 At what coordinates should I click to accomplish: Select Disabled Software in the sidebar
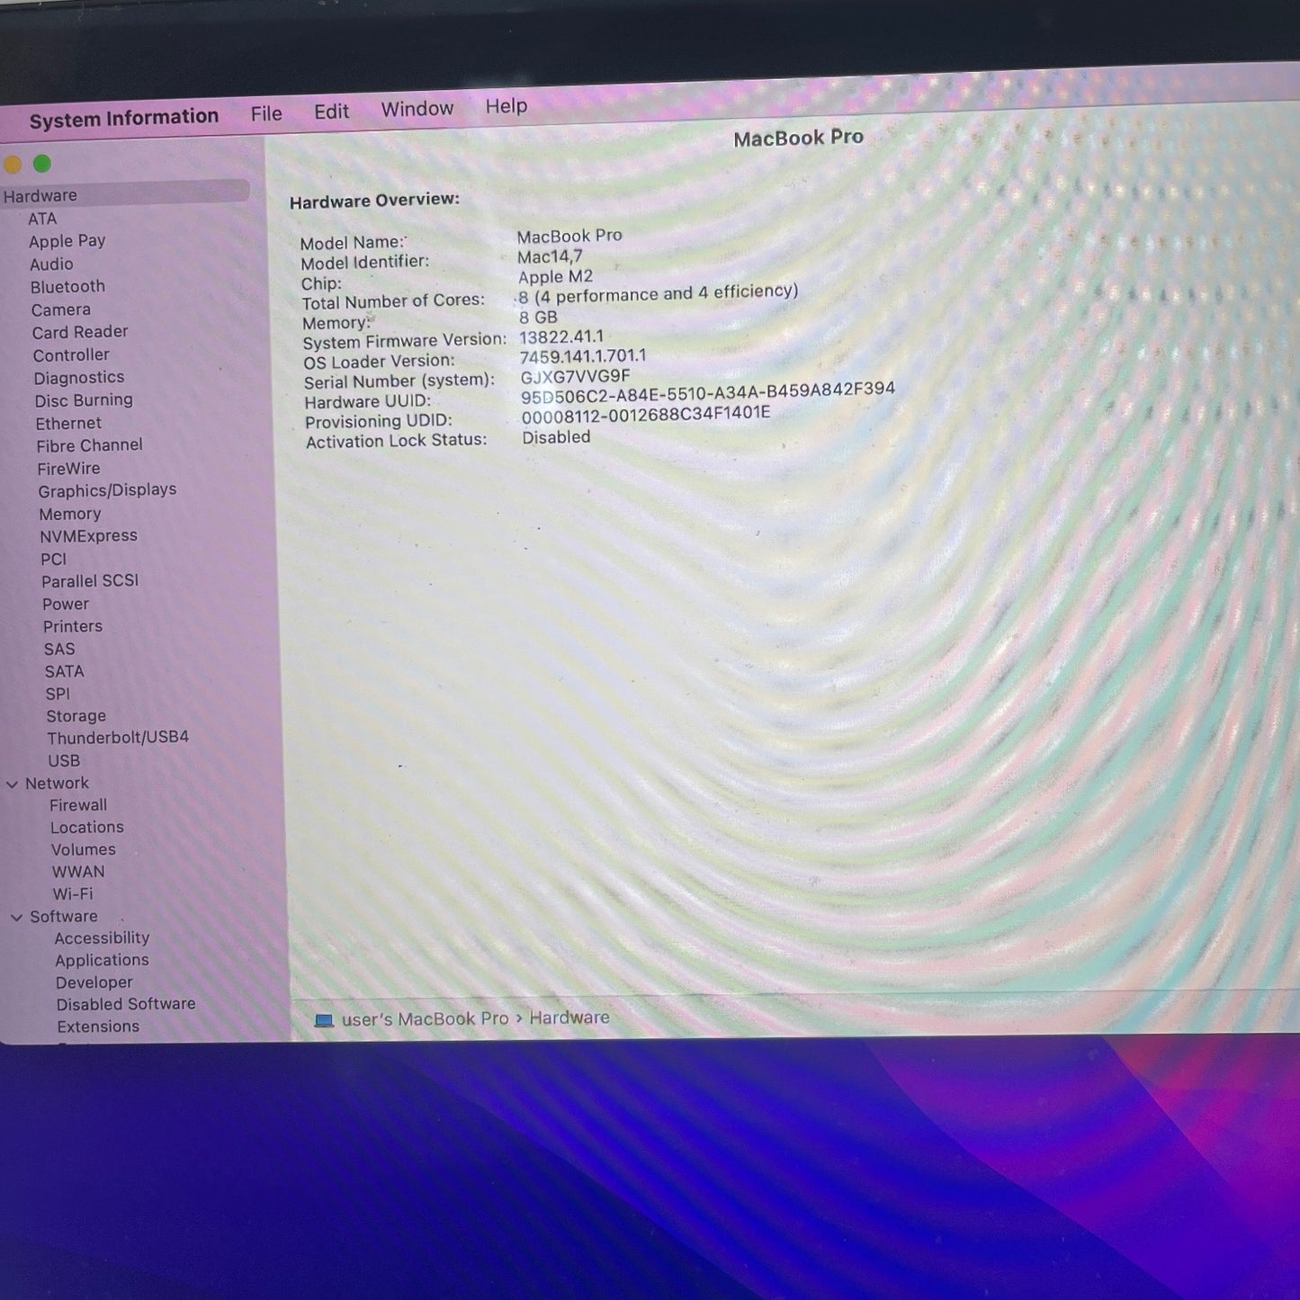[x=126, y=1004]
